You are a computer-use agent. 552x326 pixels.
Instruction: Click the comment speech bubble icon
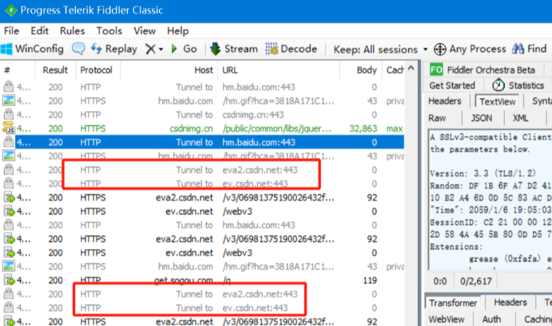tap(78, 49)
